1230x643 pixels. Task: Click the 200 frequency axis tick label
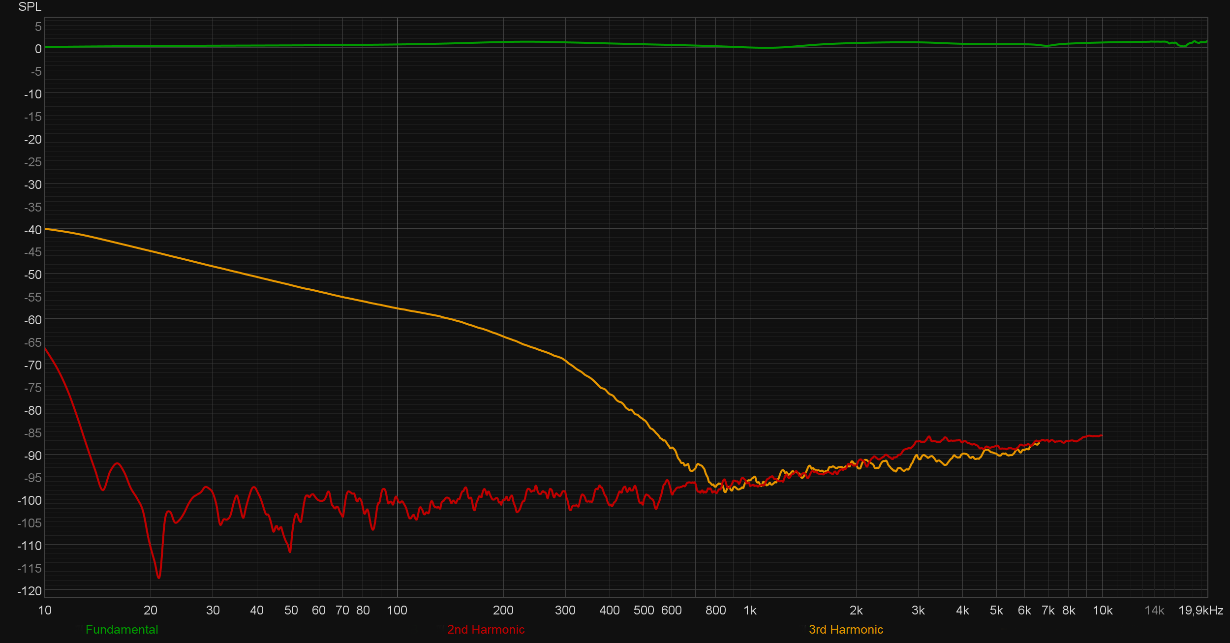click(503, 611)
